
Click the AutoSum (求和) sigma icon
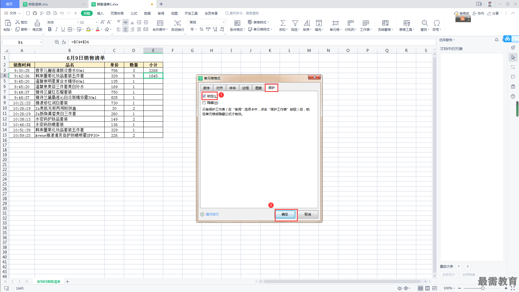283,23
